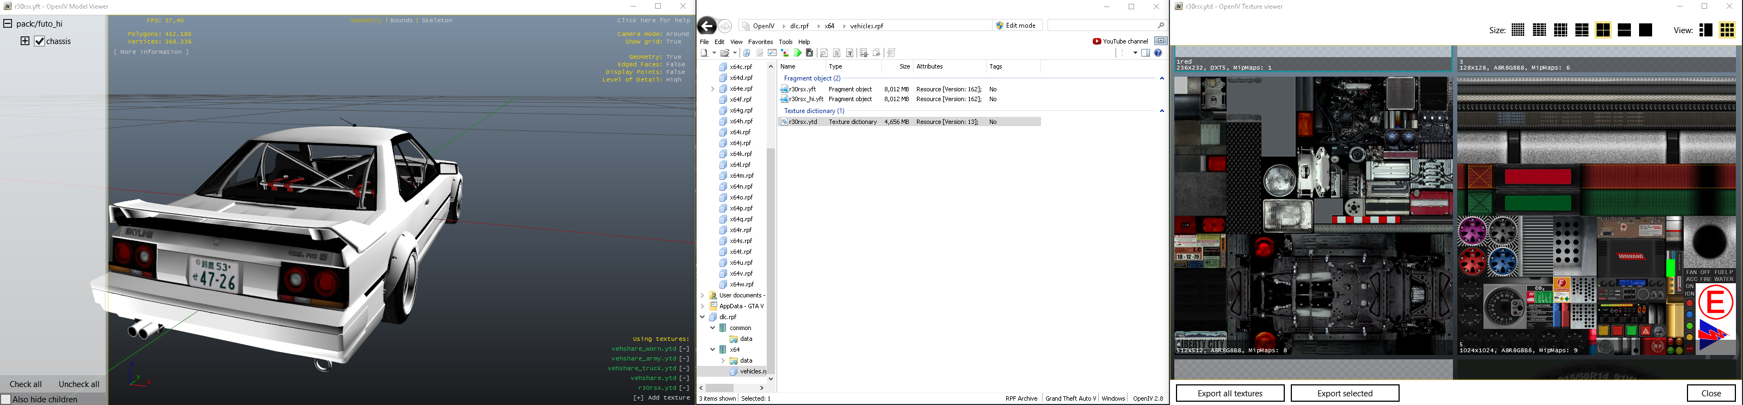Open the File menu

(x=704, y=42)
